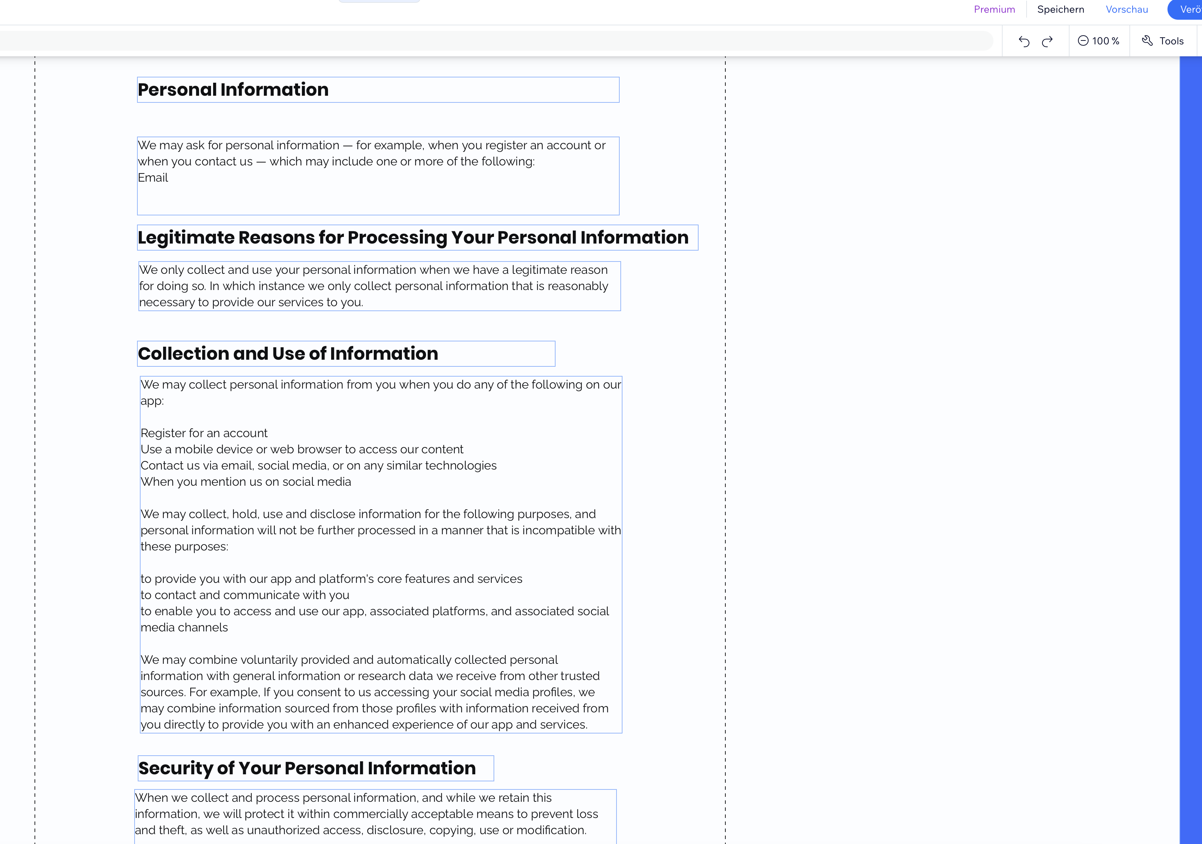The height and width of the screenshot is (844, 1202).
Task: Save the site with Speichern
Action: (x=1060, y=10)
